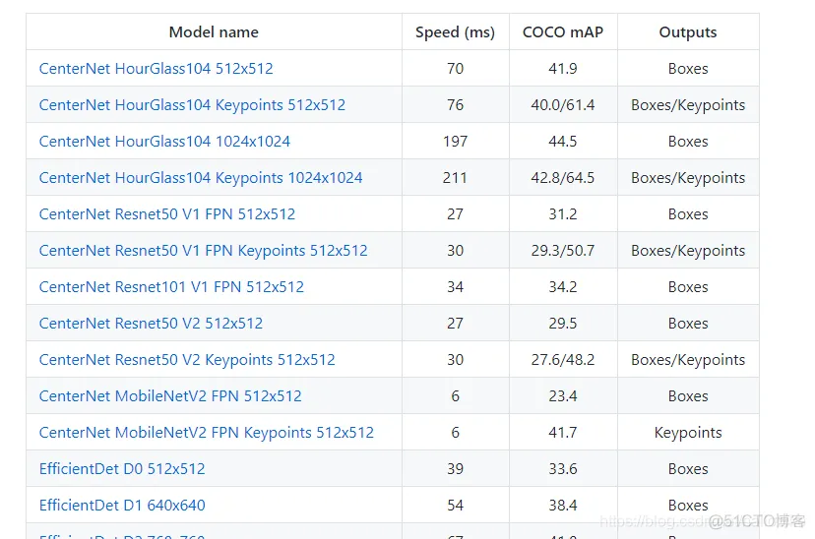The width and height of the screenshot is (815, 539).
Task: Open CenterNet HourGlass104 512x512 link
Action: point(156,69)
